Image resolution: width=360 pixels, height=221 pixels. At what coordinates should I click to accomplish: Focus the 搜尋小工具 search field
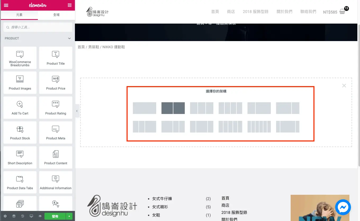pyautogui.click(x=38, y=27)
